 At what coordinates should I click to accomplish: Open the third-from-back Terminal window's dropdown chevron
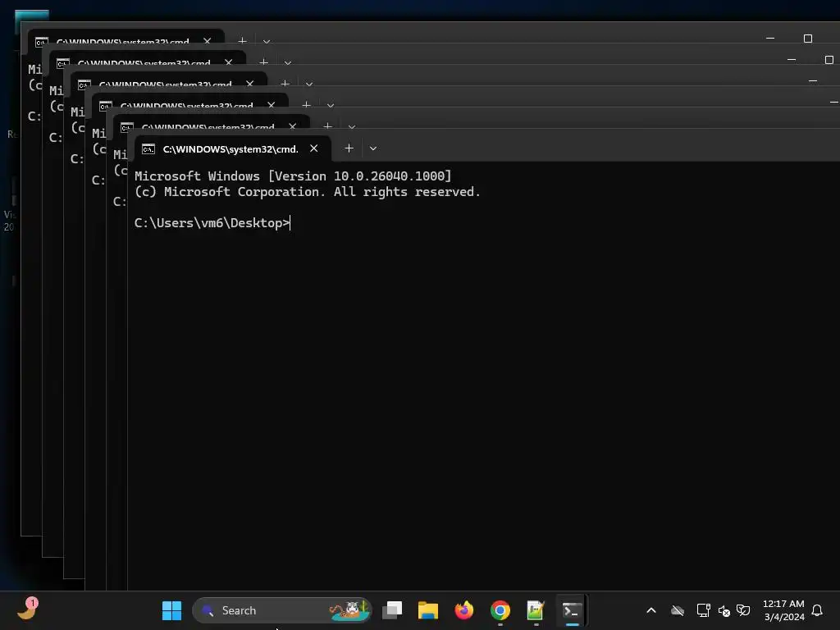click(309, 84)
